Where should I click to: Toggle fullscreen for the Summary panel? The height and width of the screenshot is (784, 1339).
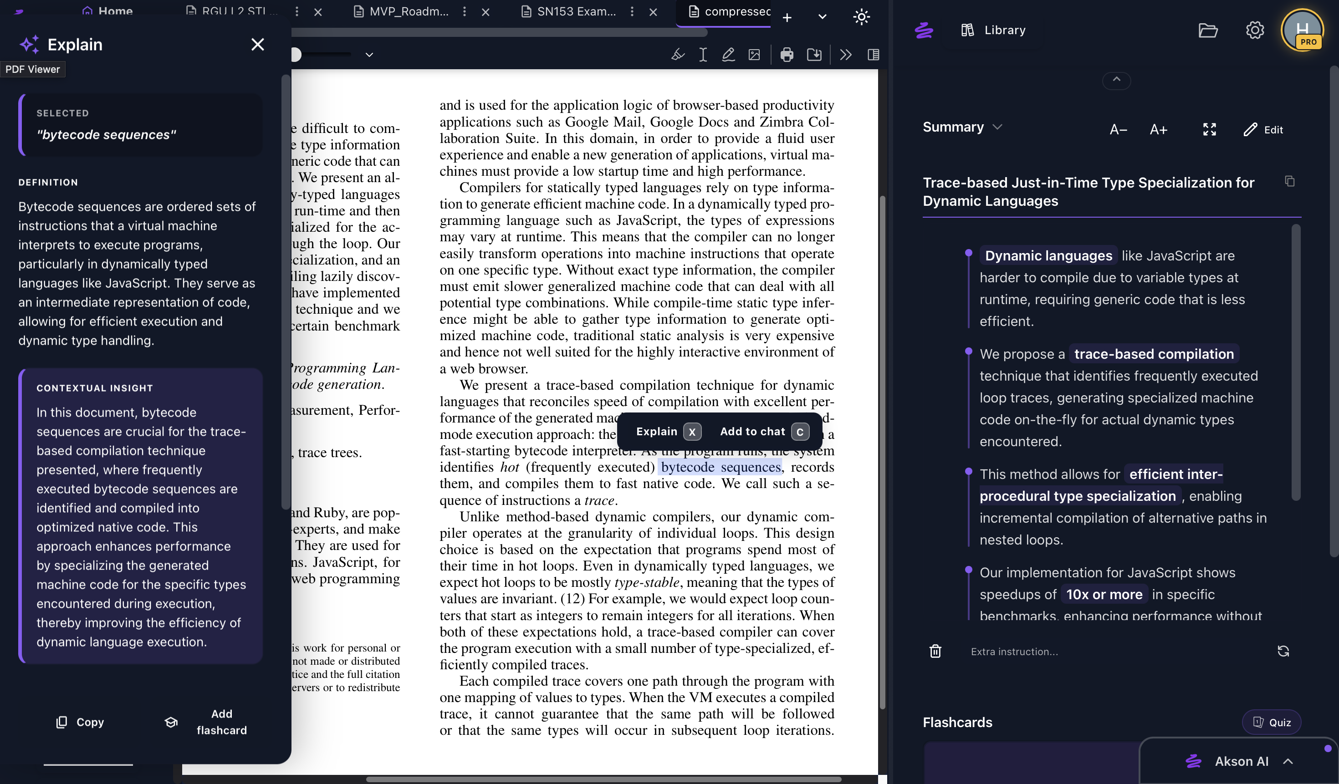pos(1209,130)
